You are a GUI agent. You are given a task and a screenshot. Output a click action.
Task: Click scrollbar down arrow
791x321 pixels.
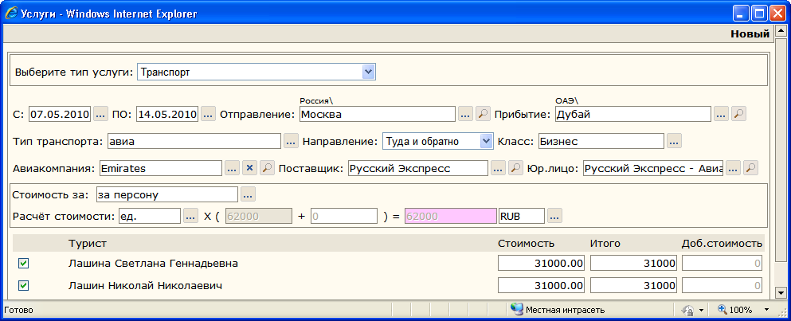(x=781, y=293)
